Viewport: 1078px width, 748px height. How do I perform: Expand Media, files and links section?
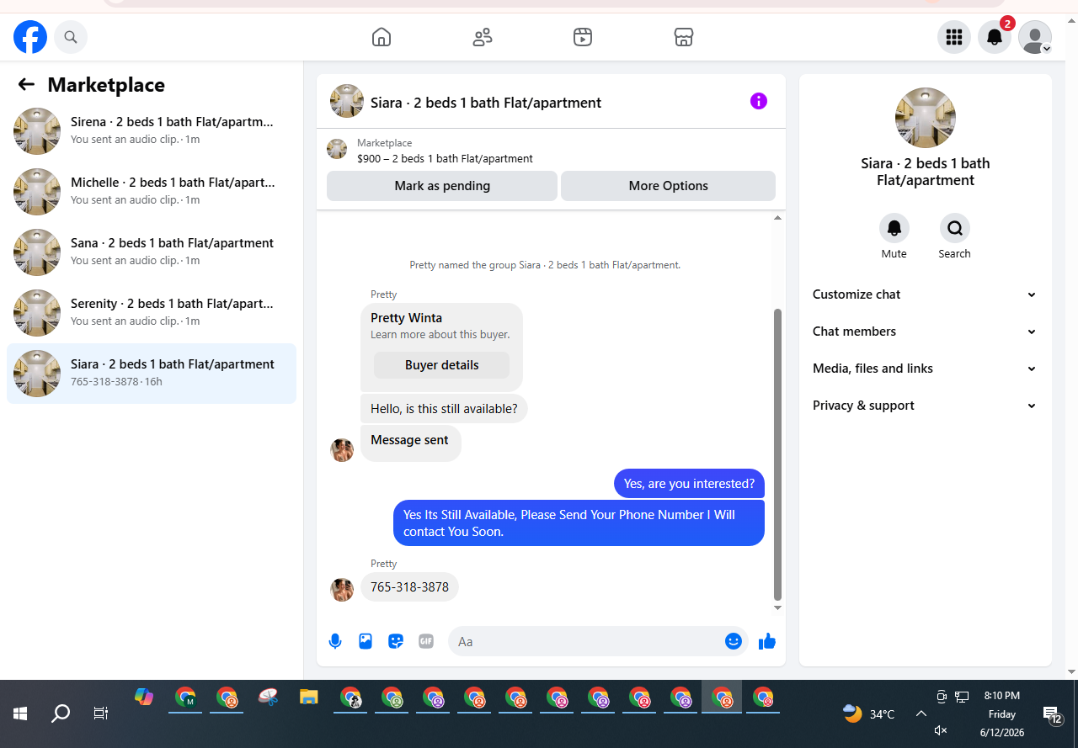point(925,369)
